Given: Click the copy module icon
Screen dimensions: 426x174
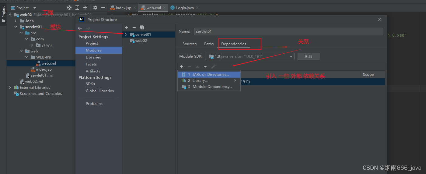Looking at the screenshot, I should 142,28.
